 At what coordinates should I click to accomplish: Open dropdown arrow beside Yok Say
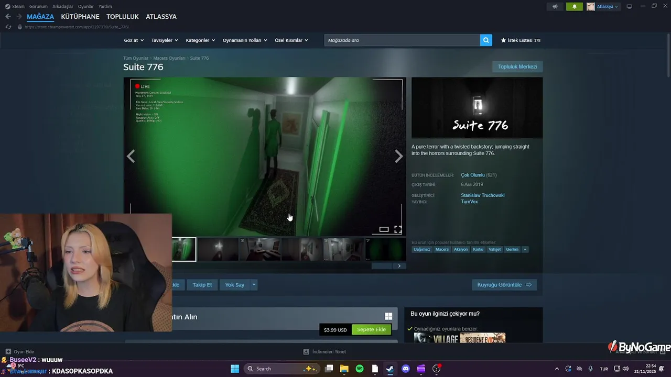(x=254, y=285)
